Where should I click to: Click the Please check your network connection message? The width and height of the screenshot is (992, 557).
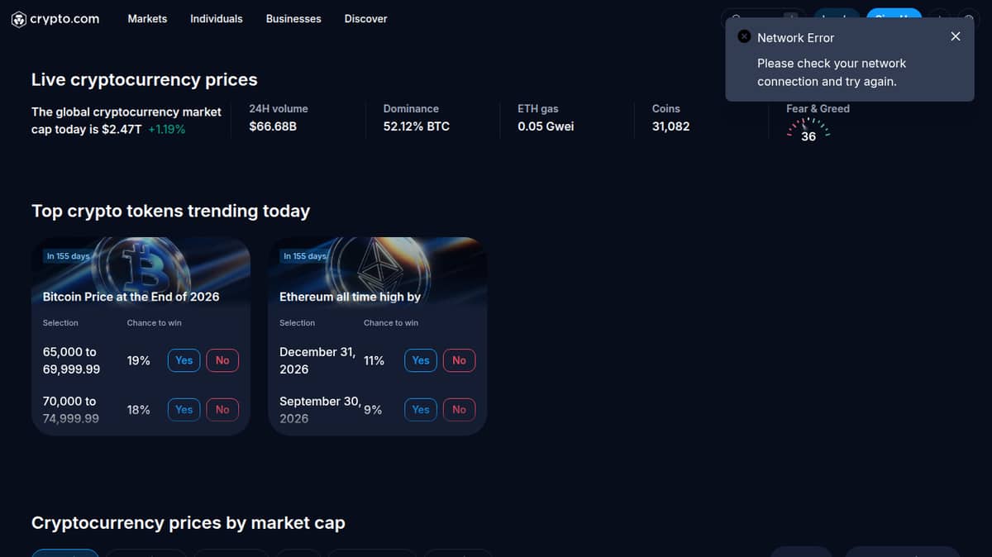pyautogui.click(x=832, y=72)
